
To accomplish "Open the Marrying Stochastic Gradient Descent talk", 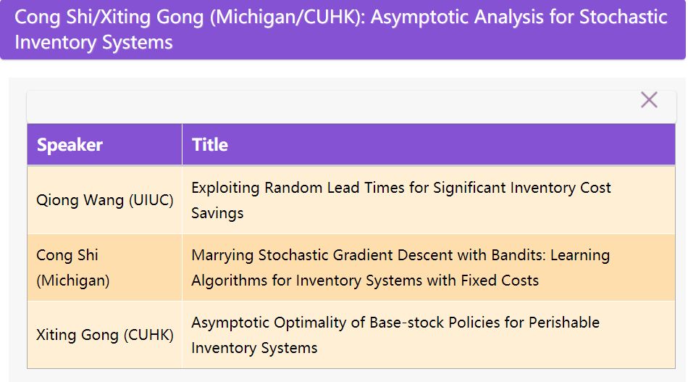I will (400, 255).
